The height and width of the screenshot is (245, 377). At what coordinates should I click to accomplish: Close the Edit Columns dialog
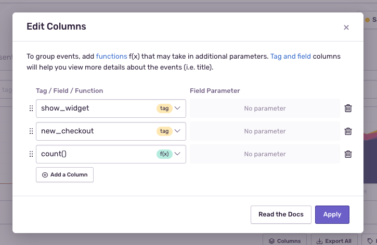pos(346,28)
